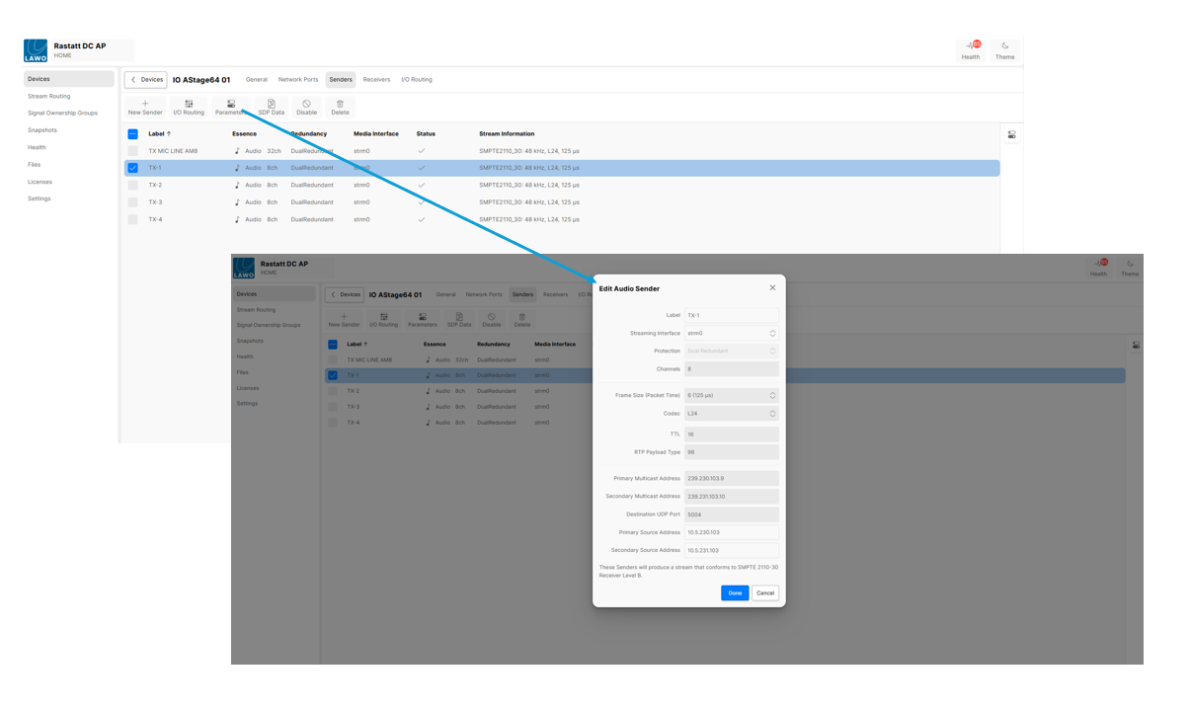Viewport: 1190px width, 712px height.
Task: Switch theme using the undimmed moon icon
Action: tap(1004, 46)
